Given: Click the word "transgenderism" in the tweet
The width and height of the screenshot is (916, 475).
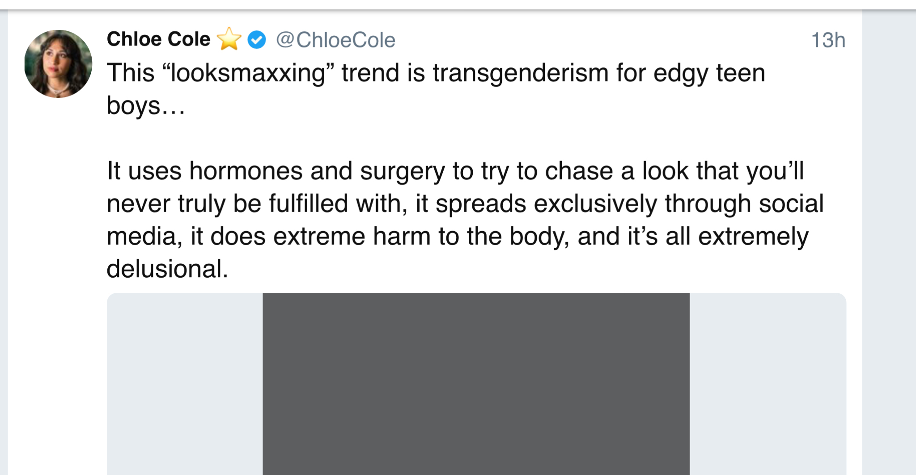Looking at the screenshot, I should click(x=521, y=73).
